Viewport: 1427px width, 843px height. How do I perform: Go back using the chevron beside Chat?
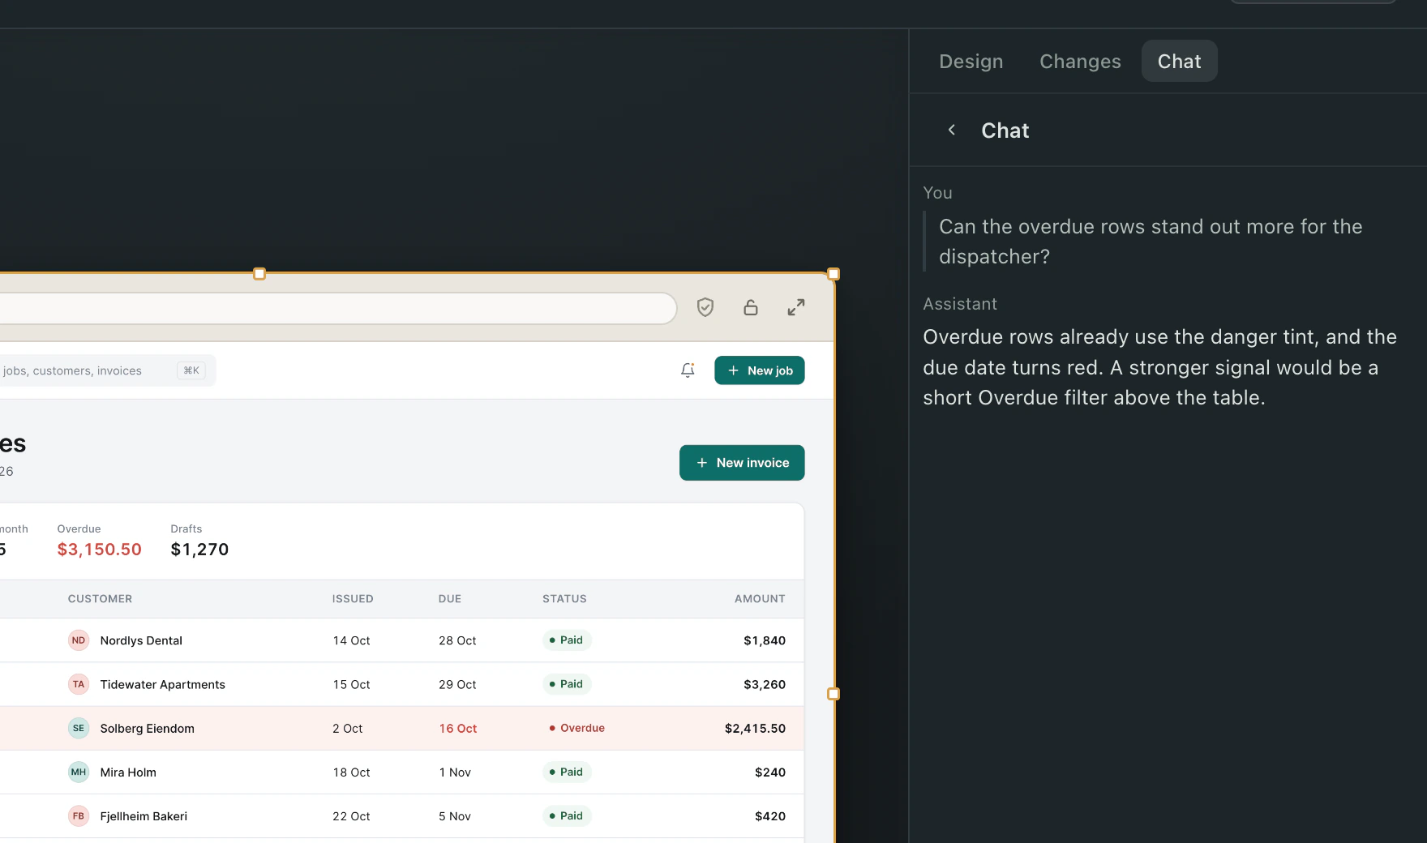pos(952,130)
